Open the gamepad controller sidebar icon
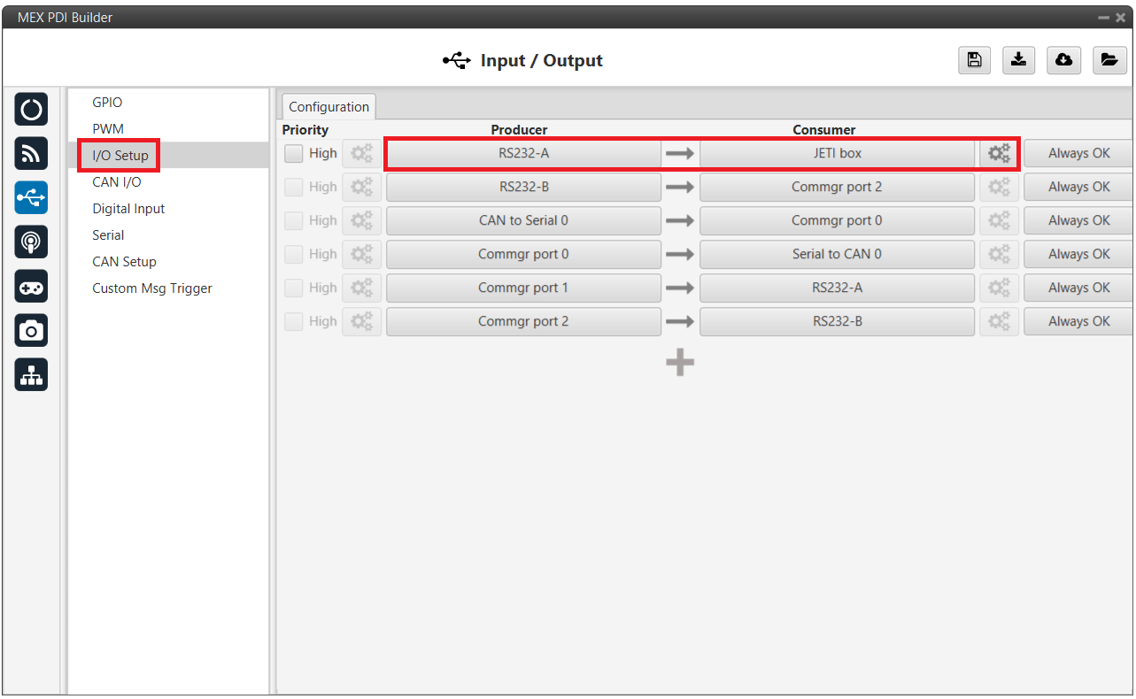The height and width of the screenshot is (699, 1136). click(x=31, y=286)
